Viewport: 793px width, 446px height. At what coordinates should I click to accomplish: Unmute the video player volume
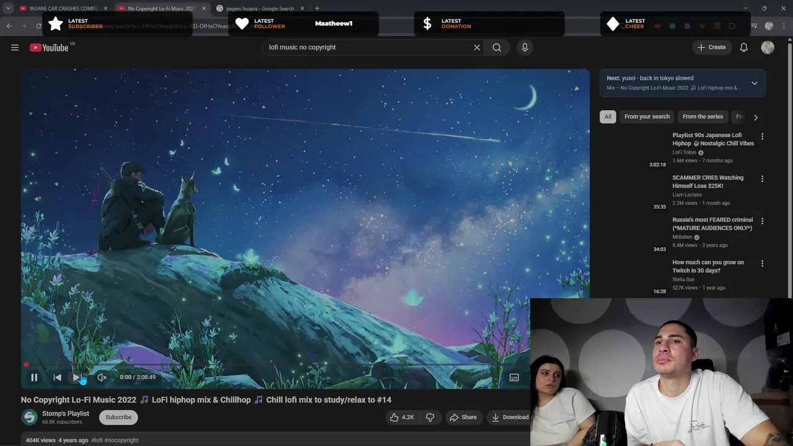102,377
